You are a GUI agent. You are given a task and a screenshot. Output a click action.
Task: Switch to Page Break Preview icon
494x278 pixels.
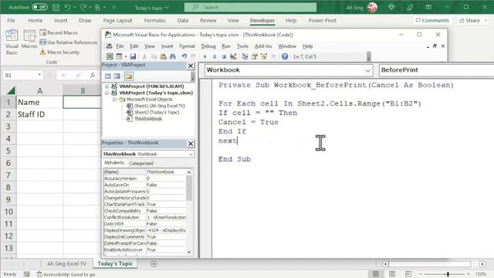[x=408, y=274]
